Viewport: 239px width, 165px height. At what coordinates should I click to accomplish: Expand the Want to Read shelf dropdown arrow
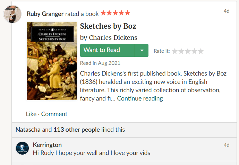[142, 50]
